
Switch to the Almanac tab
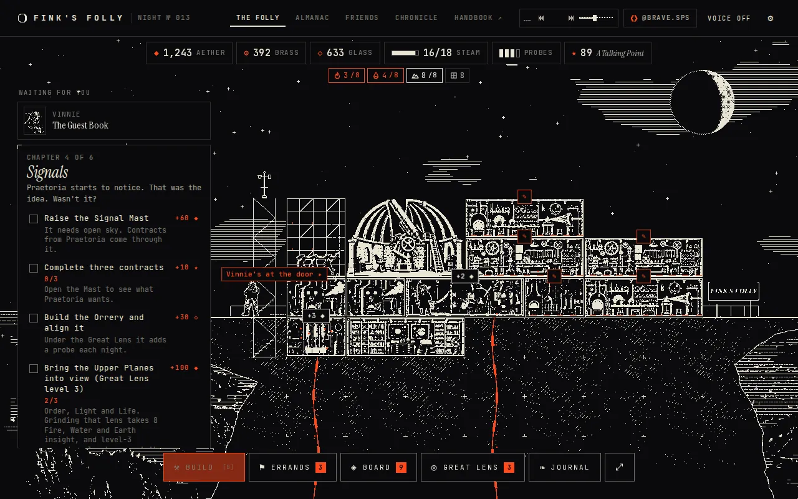312,18
